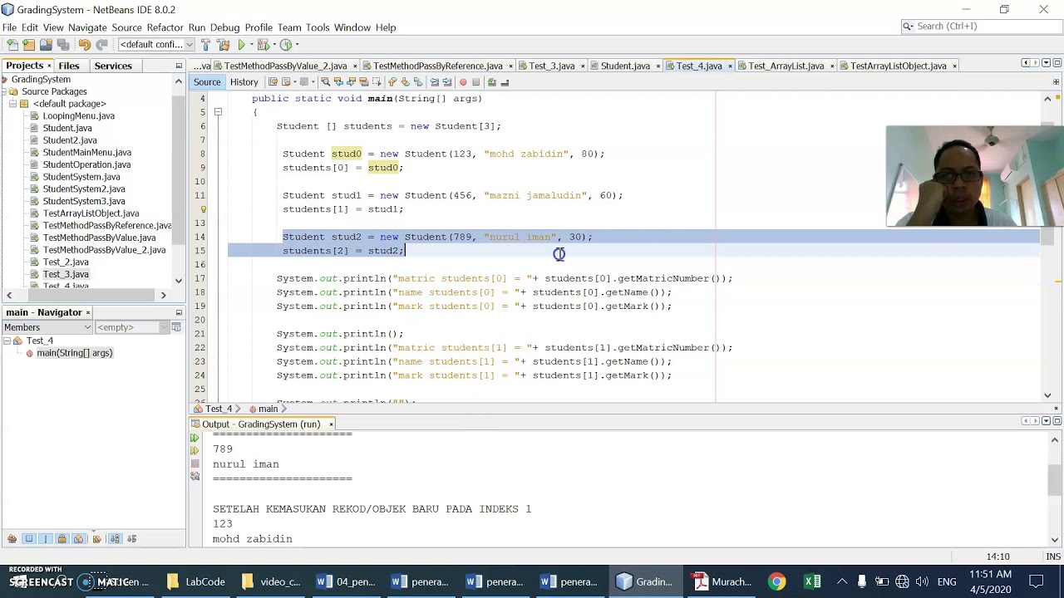Open the notifications center in the taskbar

pyautogui.click(x=1036, y=581)
